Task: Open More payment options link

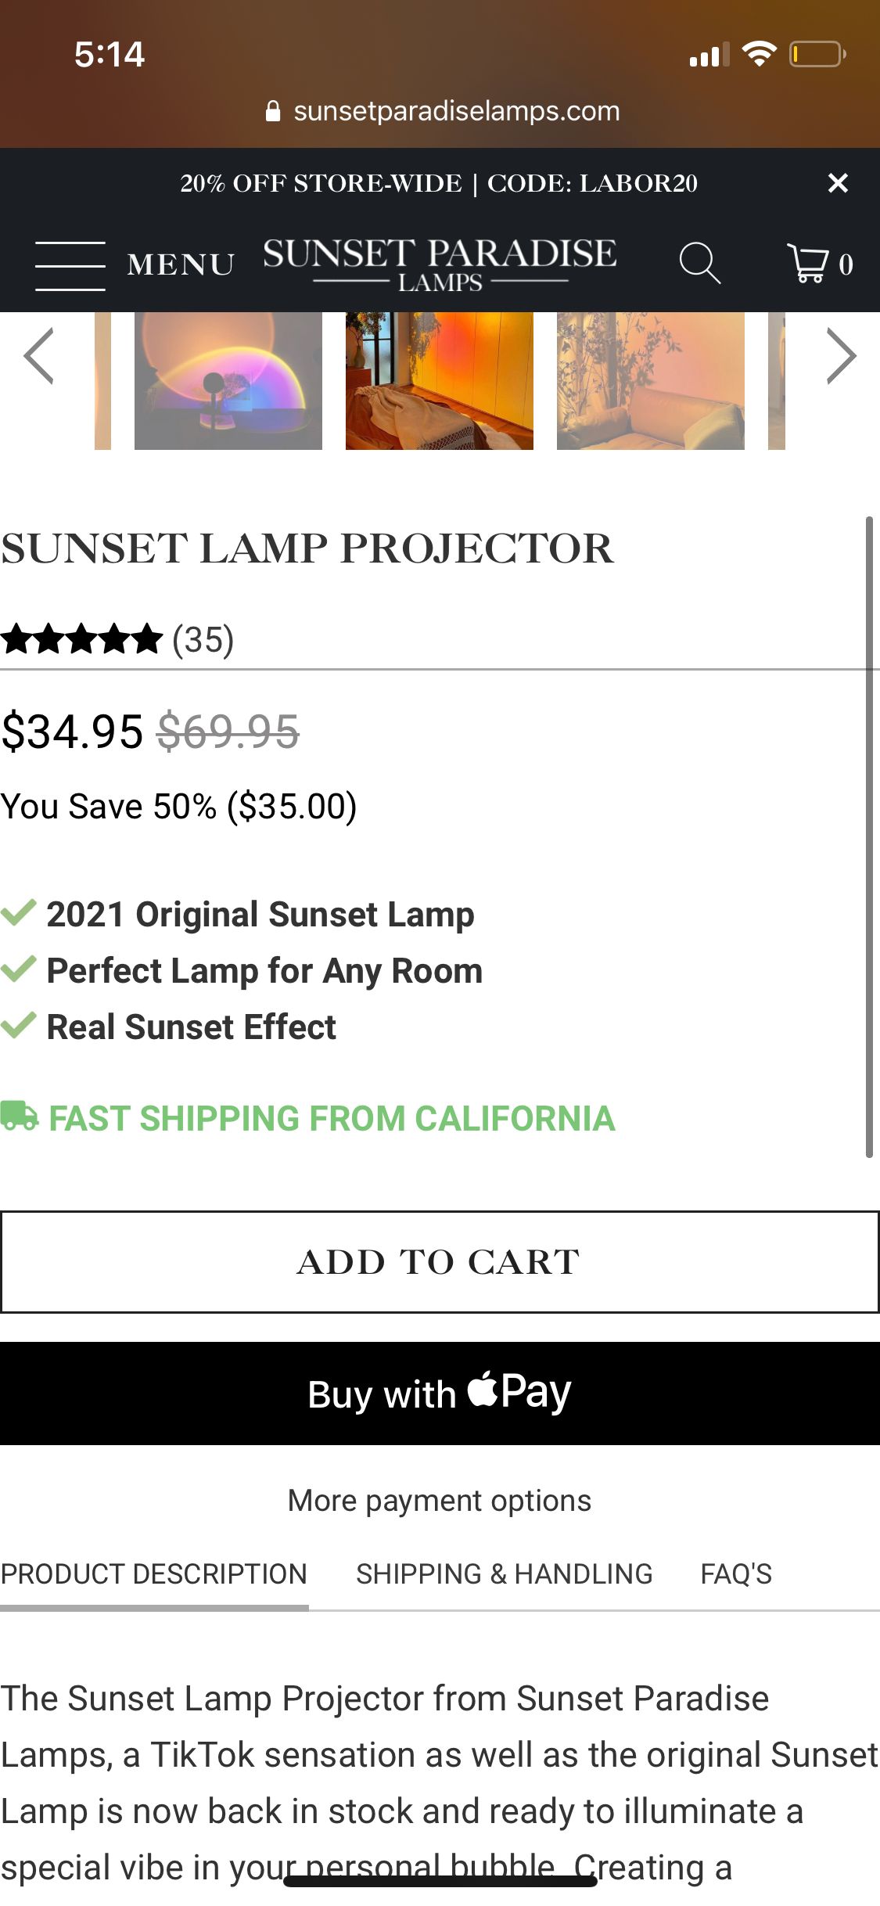Action: 440,1501
